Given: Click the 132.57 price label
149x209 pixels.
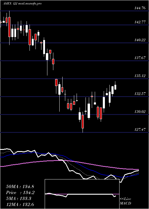Looking at the screenshot, I should click(140, 94).
